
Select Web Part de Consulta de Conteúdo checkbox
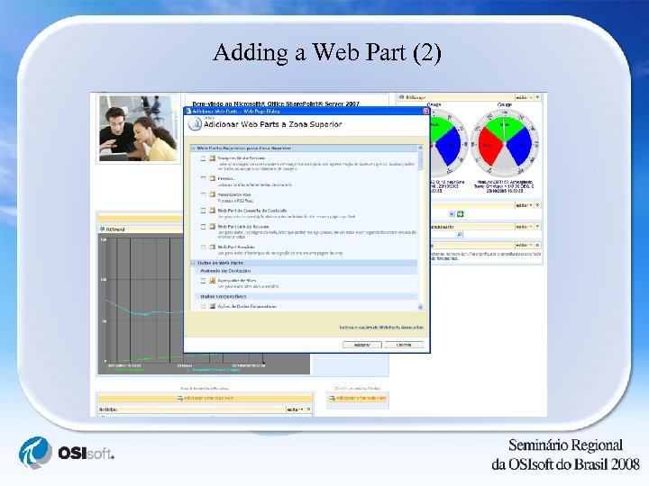point(203,211)
